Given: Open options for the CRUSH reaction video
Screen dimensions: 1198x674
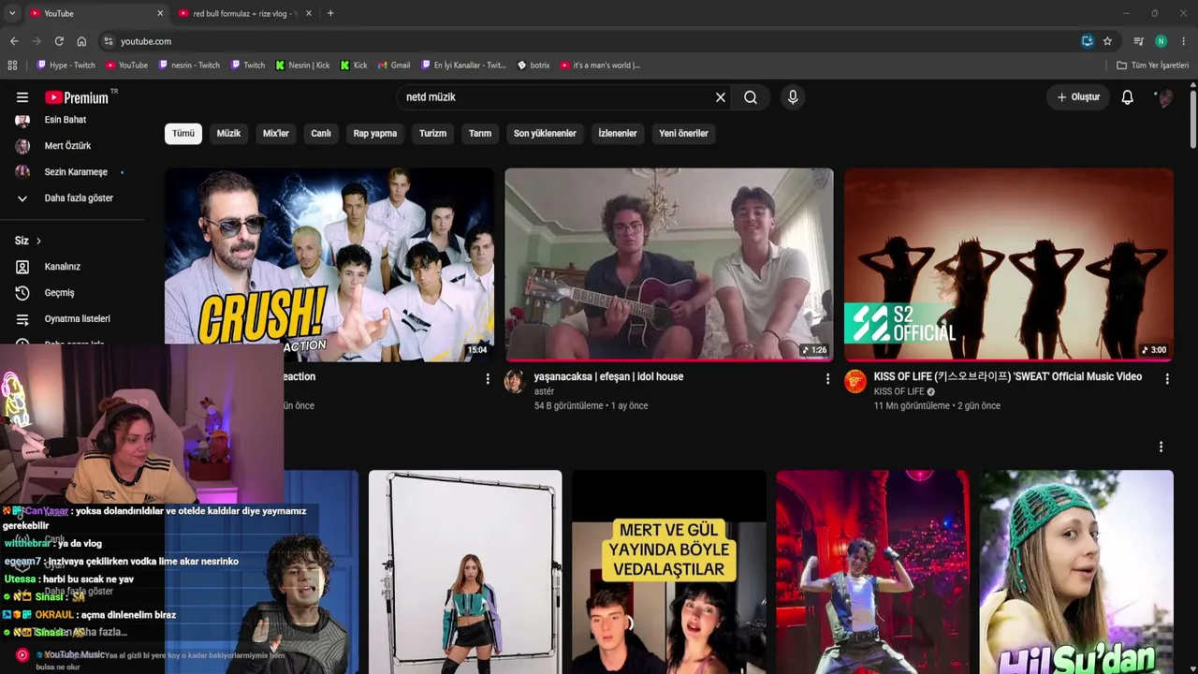Looking at the screenshot, I should point(488,379).
